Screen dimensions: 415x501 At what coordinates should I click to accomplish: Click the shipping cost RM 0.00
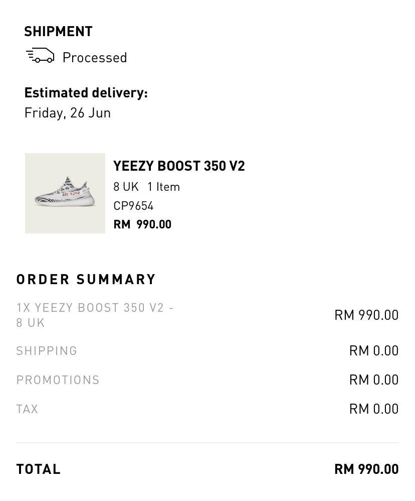374,351
